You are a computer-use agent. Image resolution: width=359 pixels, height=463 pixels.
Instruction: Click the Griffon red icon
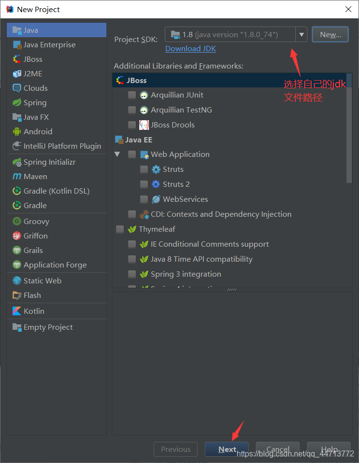[17, 236]
